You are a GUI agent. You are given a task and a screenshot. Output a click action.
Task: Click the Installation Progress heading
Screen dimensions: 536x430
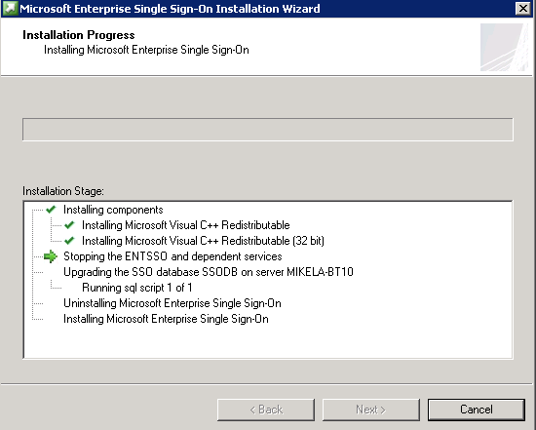(x=79, y=35)
